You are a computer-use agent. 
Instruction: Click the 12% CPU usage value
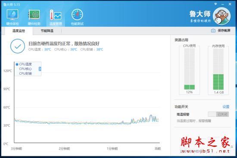189,92
